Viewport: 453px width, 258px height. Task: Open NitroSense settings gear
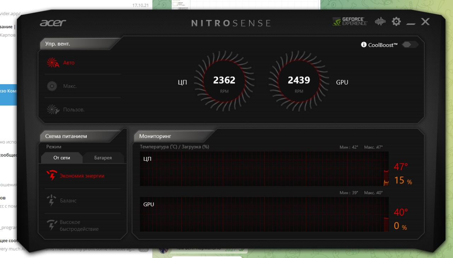click(396, 22)
